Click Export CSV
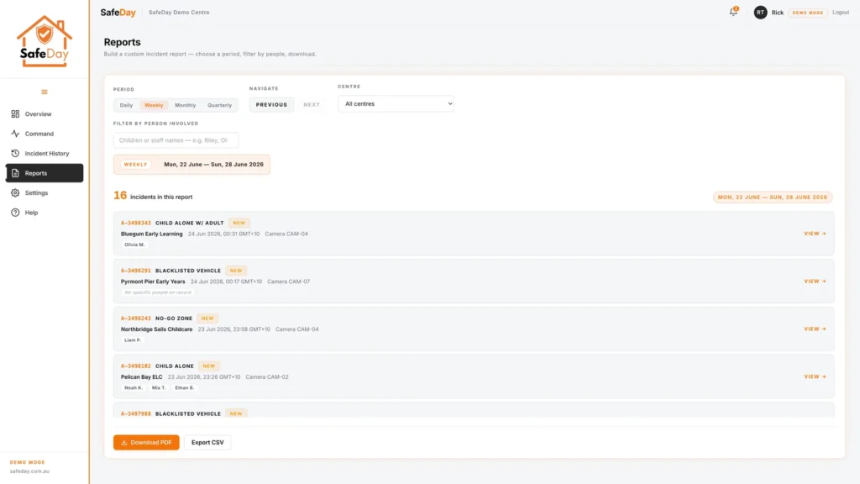860x484 pixels. (x=207, y=442)
